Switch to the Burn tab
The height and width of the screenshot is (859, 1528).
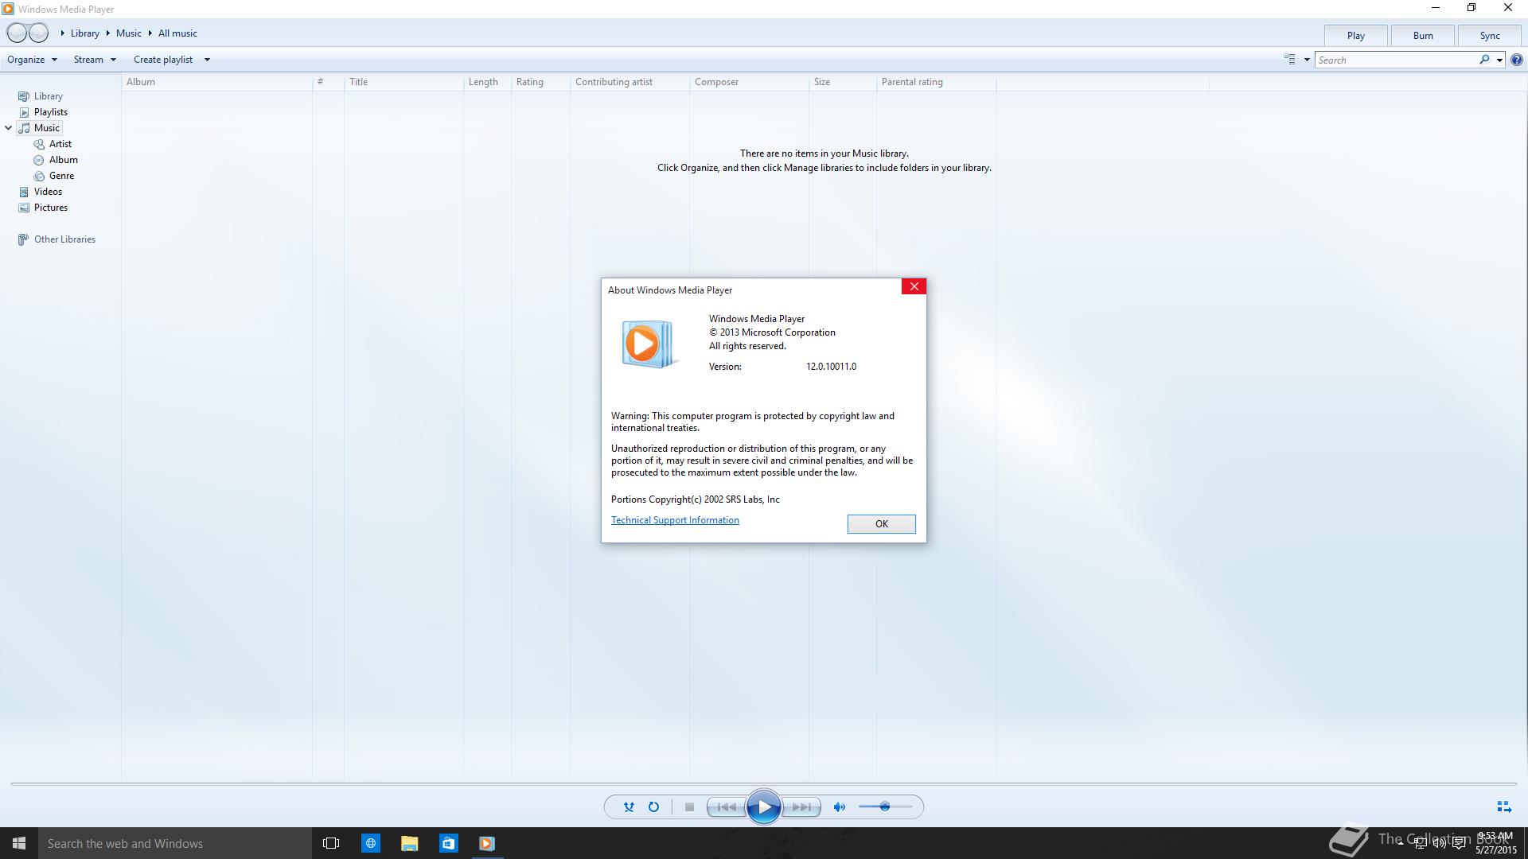point(1423,36)
